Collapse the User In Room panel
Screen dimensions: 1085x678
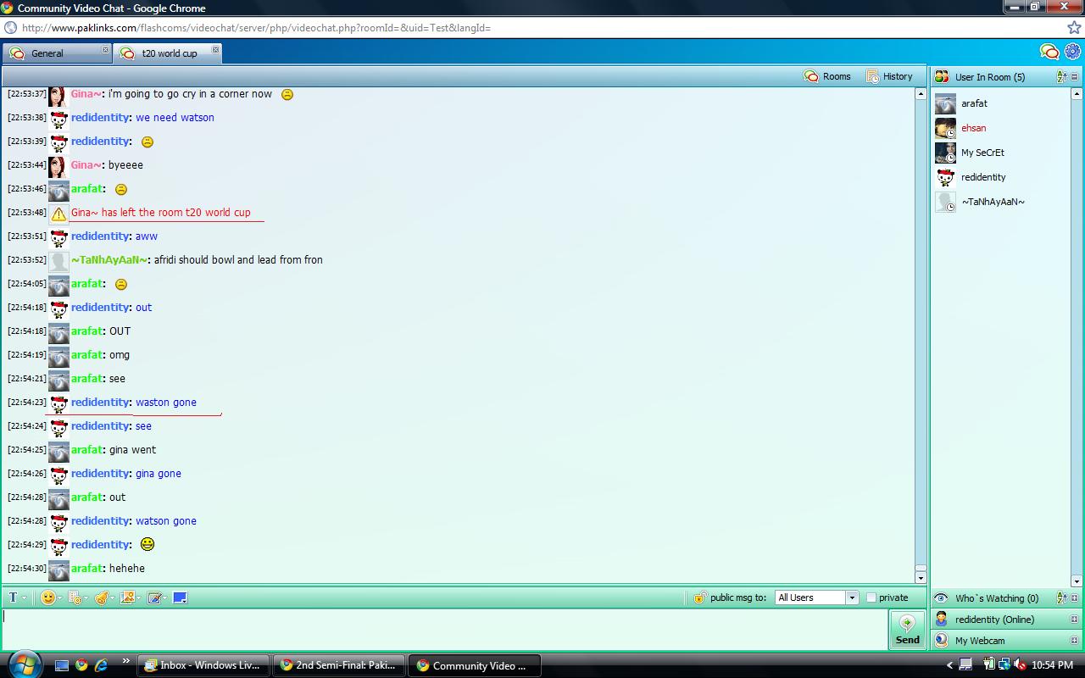1074,77
